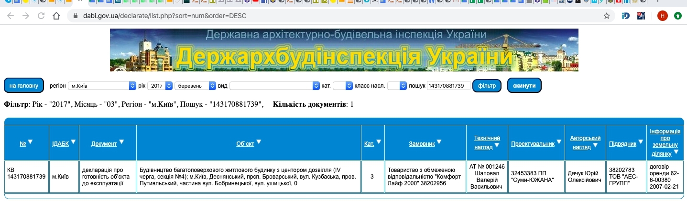Bookmark this page with the star

[607, 16]
